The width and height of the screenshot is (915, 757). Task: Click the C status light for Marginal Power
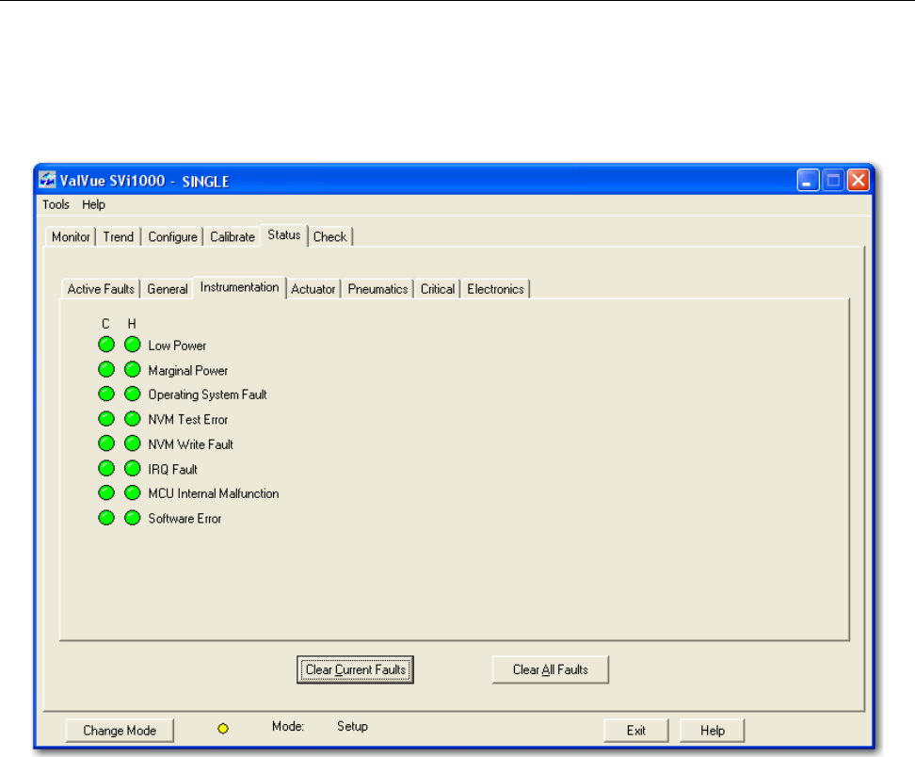click(106, 369)
